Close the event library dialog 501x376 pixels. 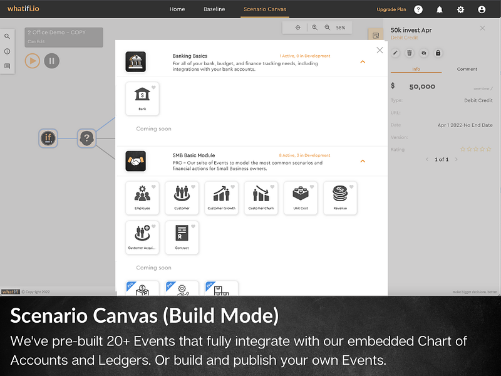380,50
